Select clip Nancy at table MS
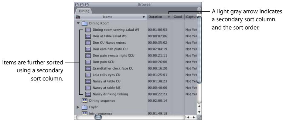283x120 pixels. 107,88
